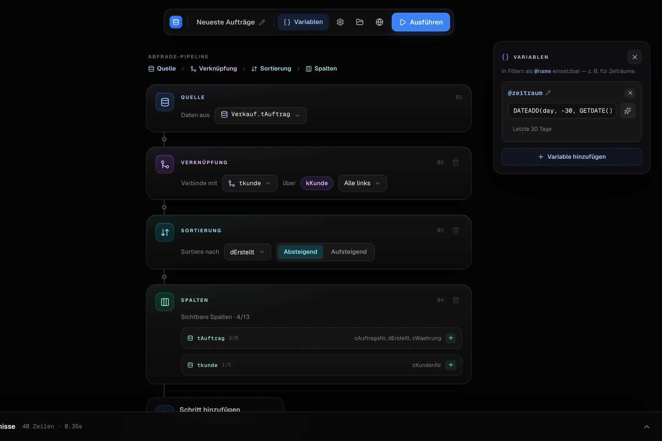Jump to Sortierung in pipeline breadcrumb
662x441 pixels.
click(271, 69)
